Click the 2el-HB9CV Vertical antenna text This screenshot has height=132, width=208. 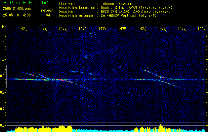(128, 16)
